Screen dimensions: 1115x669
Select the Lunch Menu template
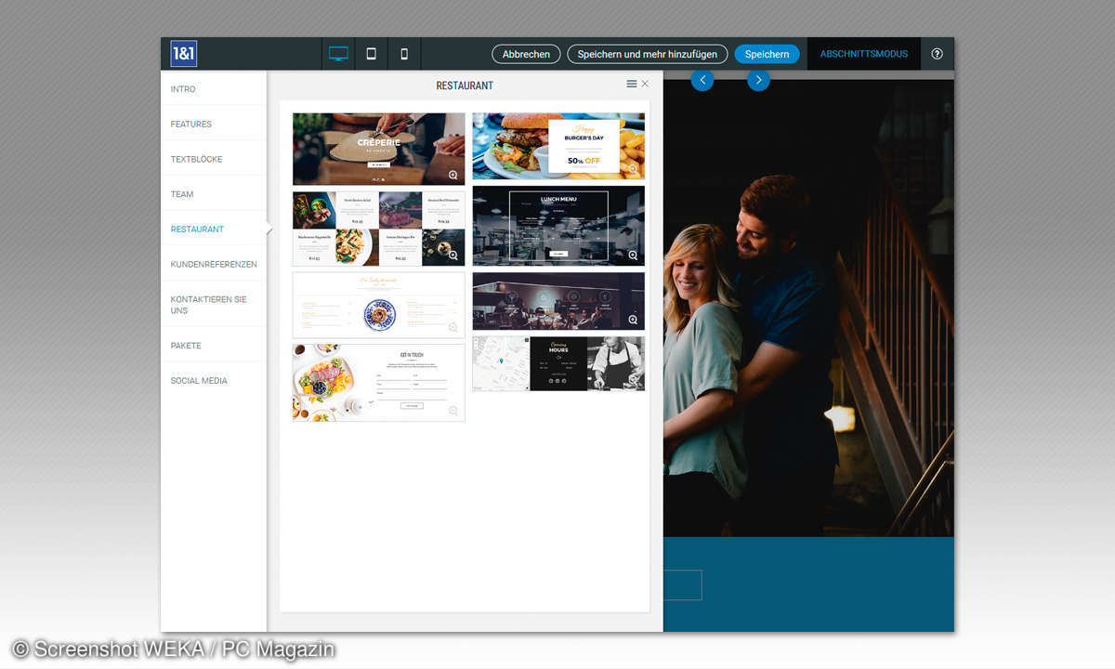pyautogui.click(x=558, y=226)
